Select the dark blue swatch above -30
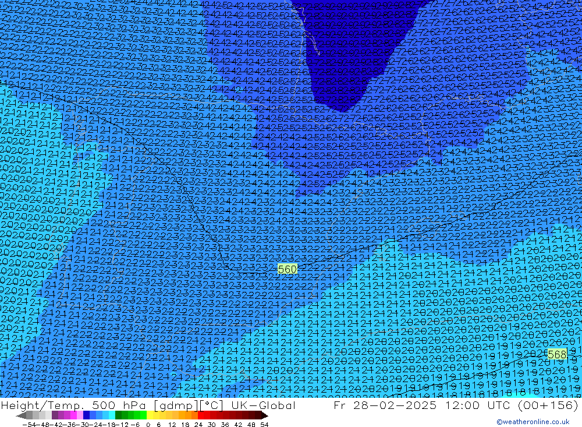 point(87,415)
